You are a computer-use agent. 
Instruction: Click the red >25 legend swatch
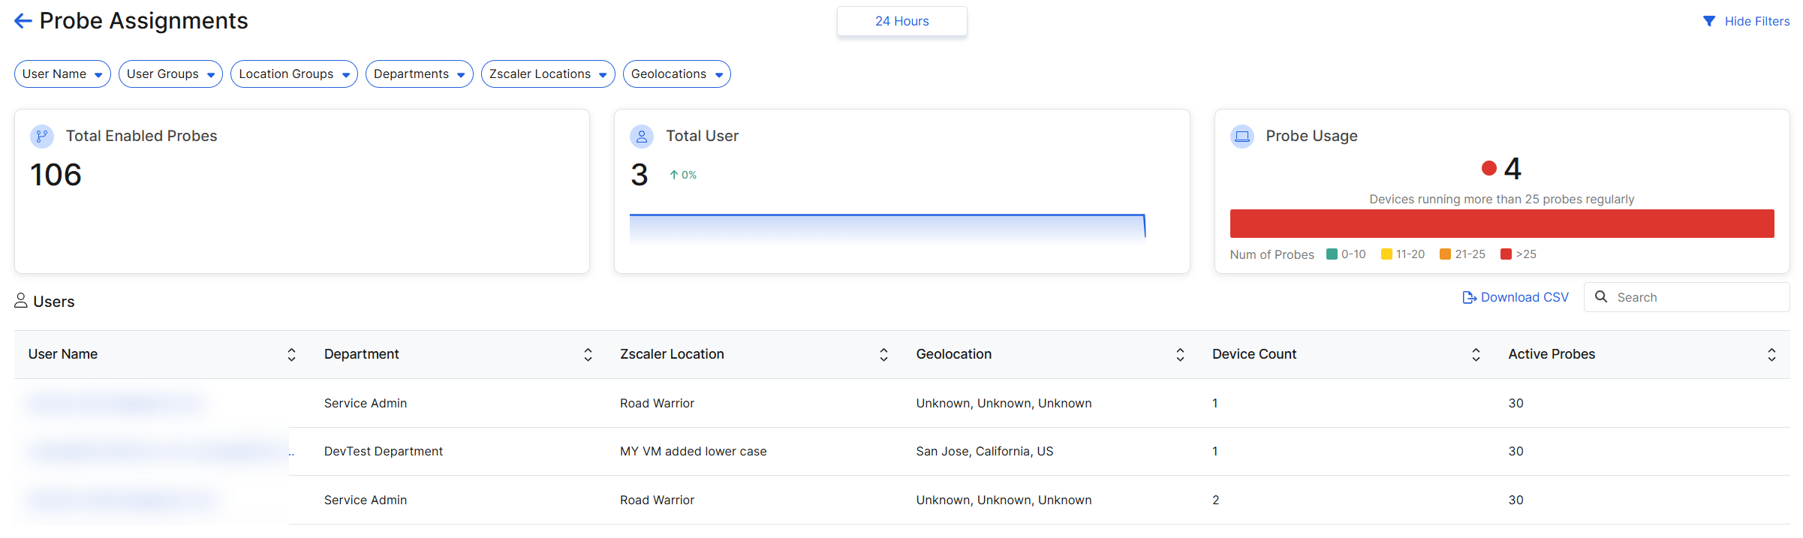[1505, 254]
